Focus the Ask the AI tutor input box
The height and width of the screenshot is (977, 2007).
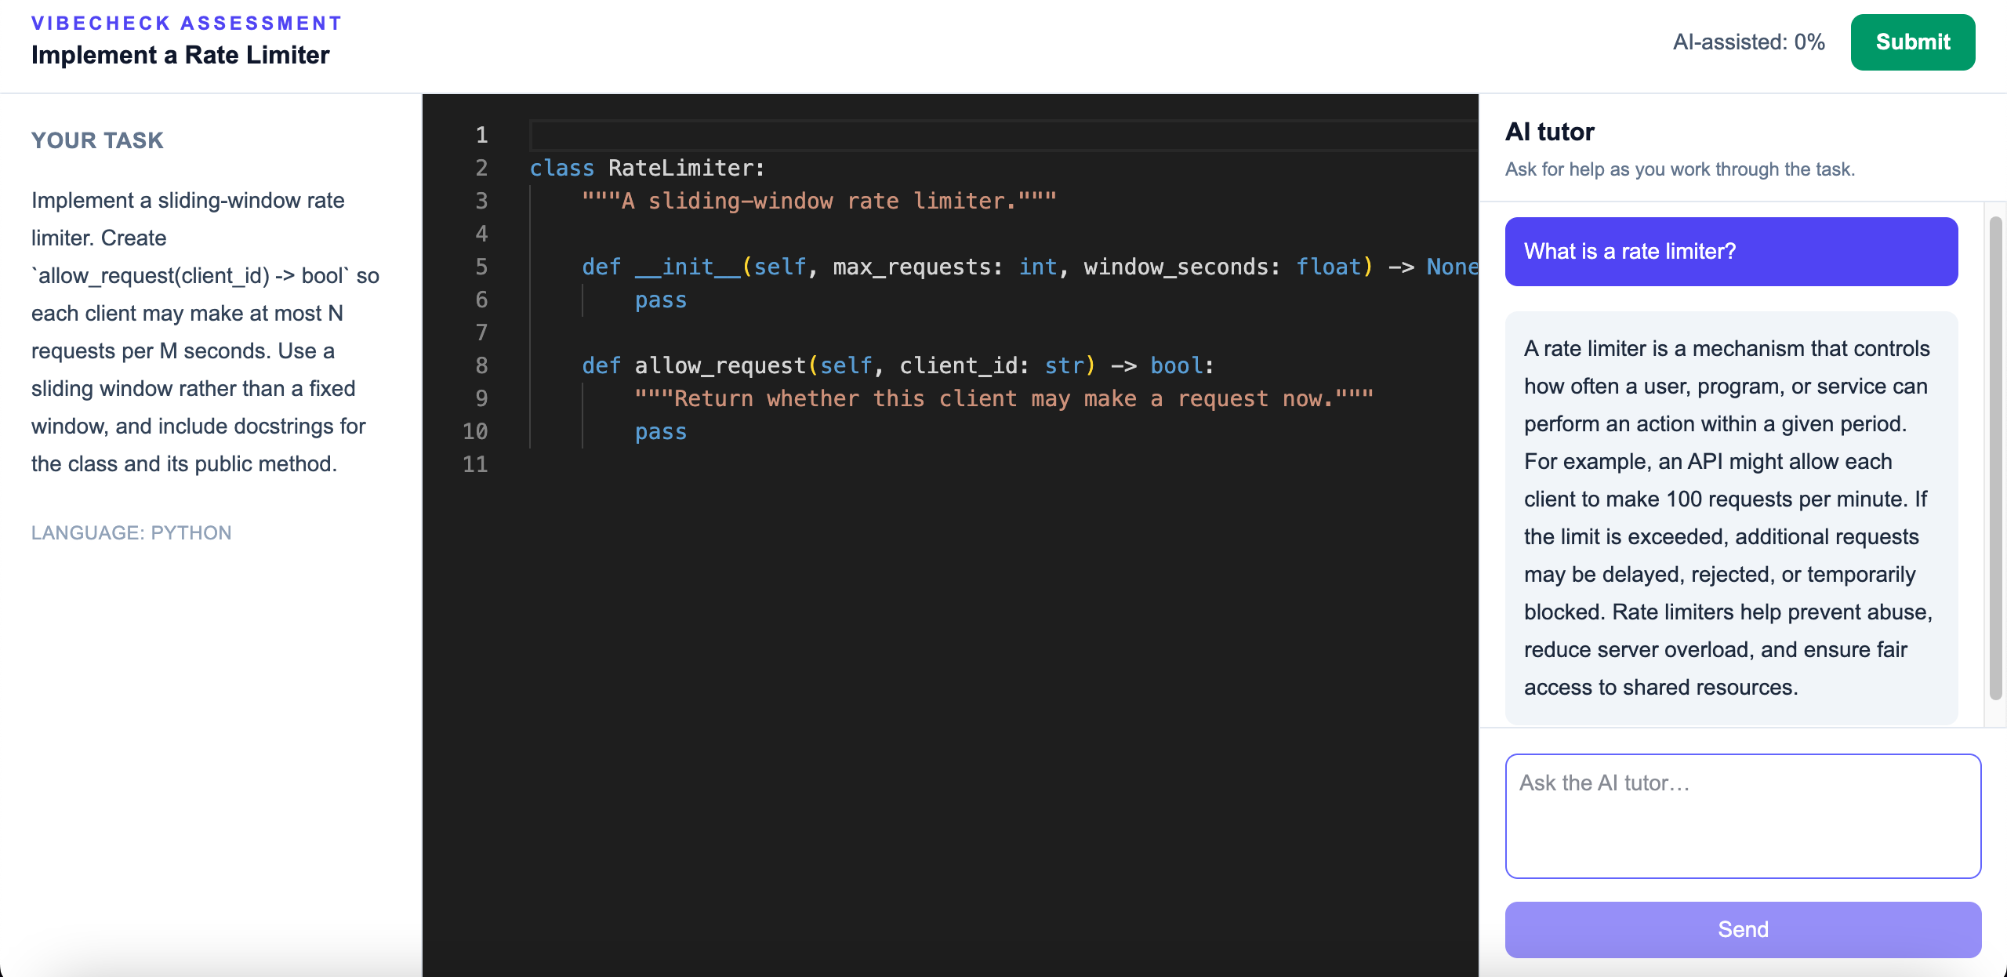tap(1743, 815)
